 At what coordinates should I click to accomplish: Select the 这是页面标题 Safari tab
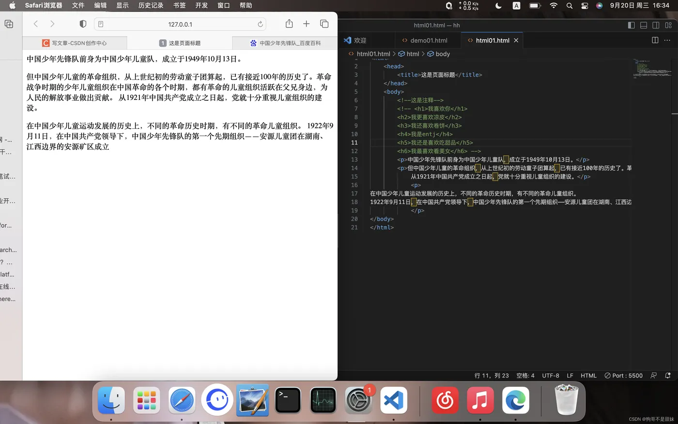tap(180, 43)
